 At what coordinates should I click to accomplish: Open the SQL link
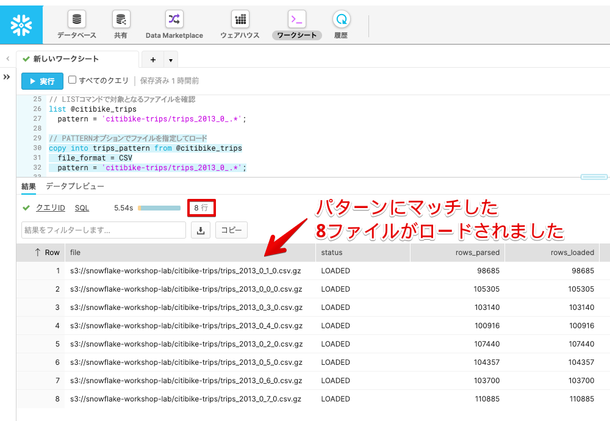point(82,208)
